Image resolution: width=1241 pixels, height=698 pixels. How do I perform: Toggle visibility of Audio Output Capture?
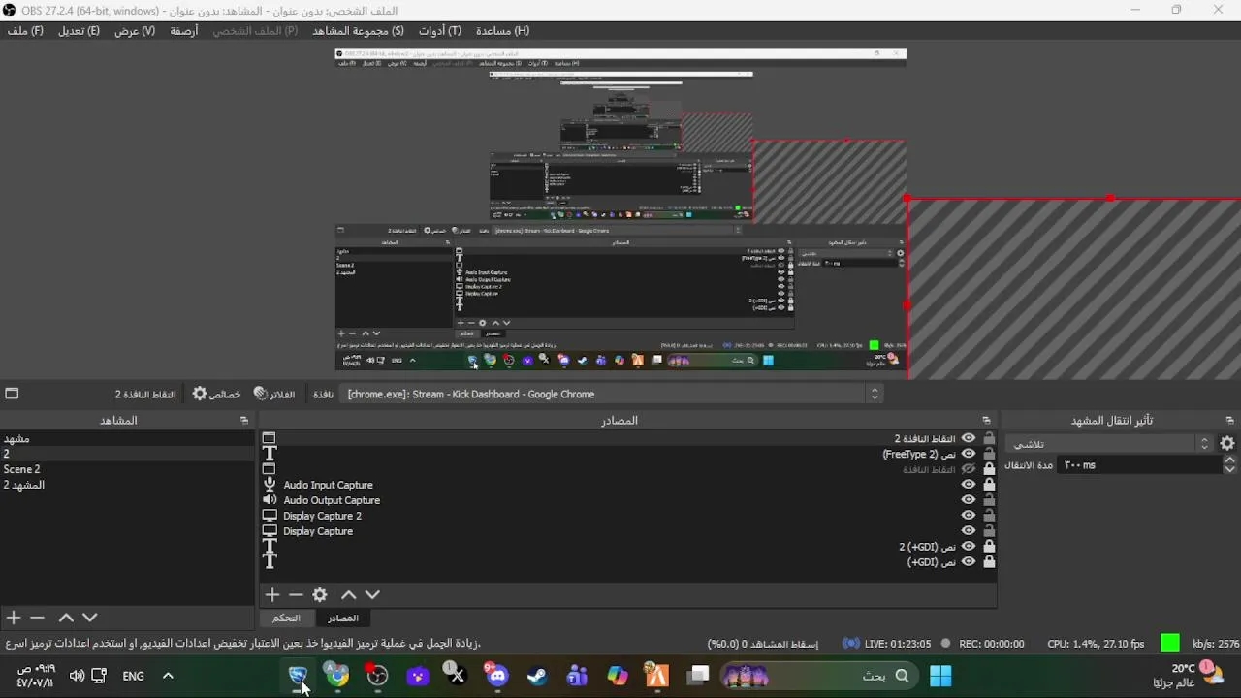click(x=968, y=500)
